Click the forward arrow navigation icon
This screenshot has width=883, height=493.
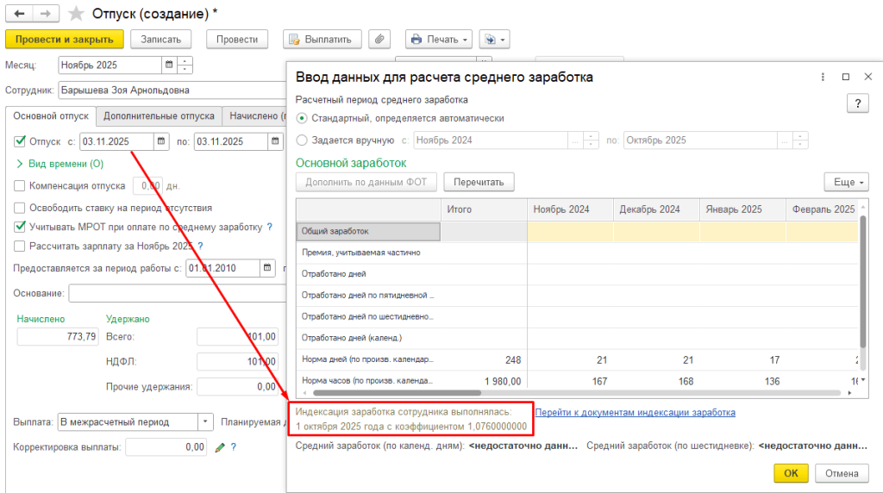coord(47,14)
